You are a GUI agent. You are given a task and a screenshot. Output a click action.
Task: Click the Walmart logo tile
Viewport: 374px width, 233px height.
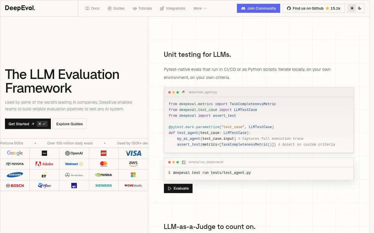coord(74,164)
